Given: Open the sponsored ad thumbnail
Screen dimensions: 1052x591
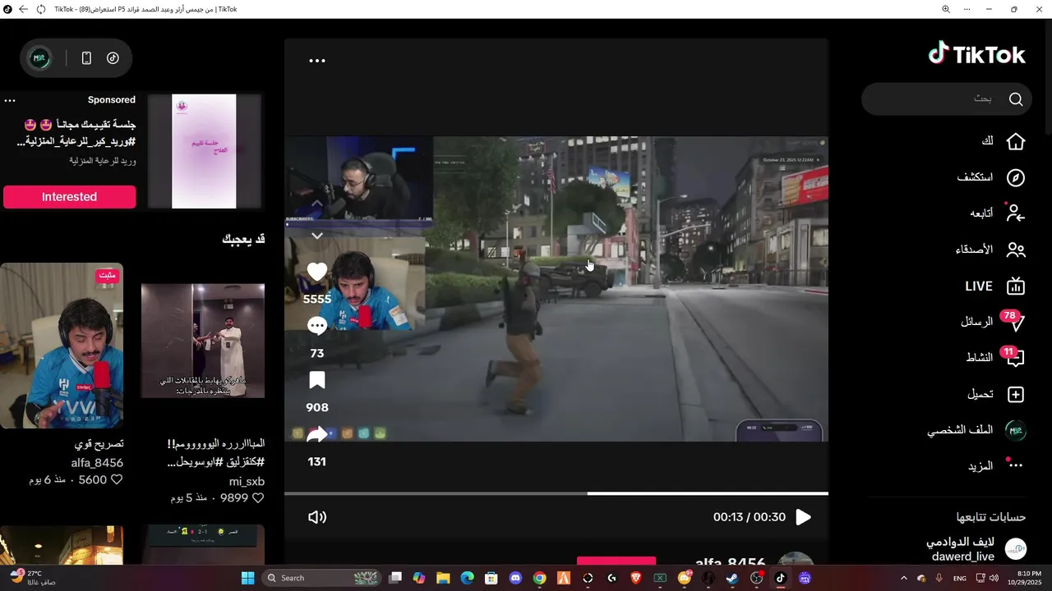Looking at the screenshot, I should tap(204, 151).
